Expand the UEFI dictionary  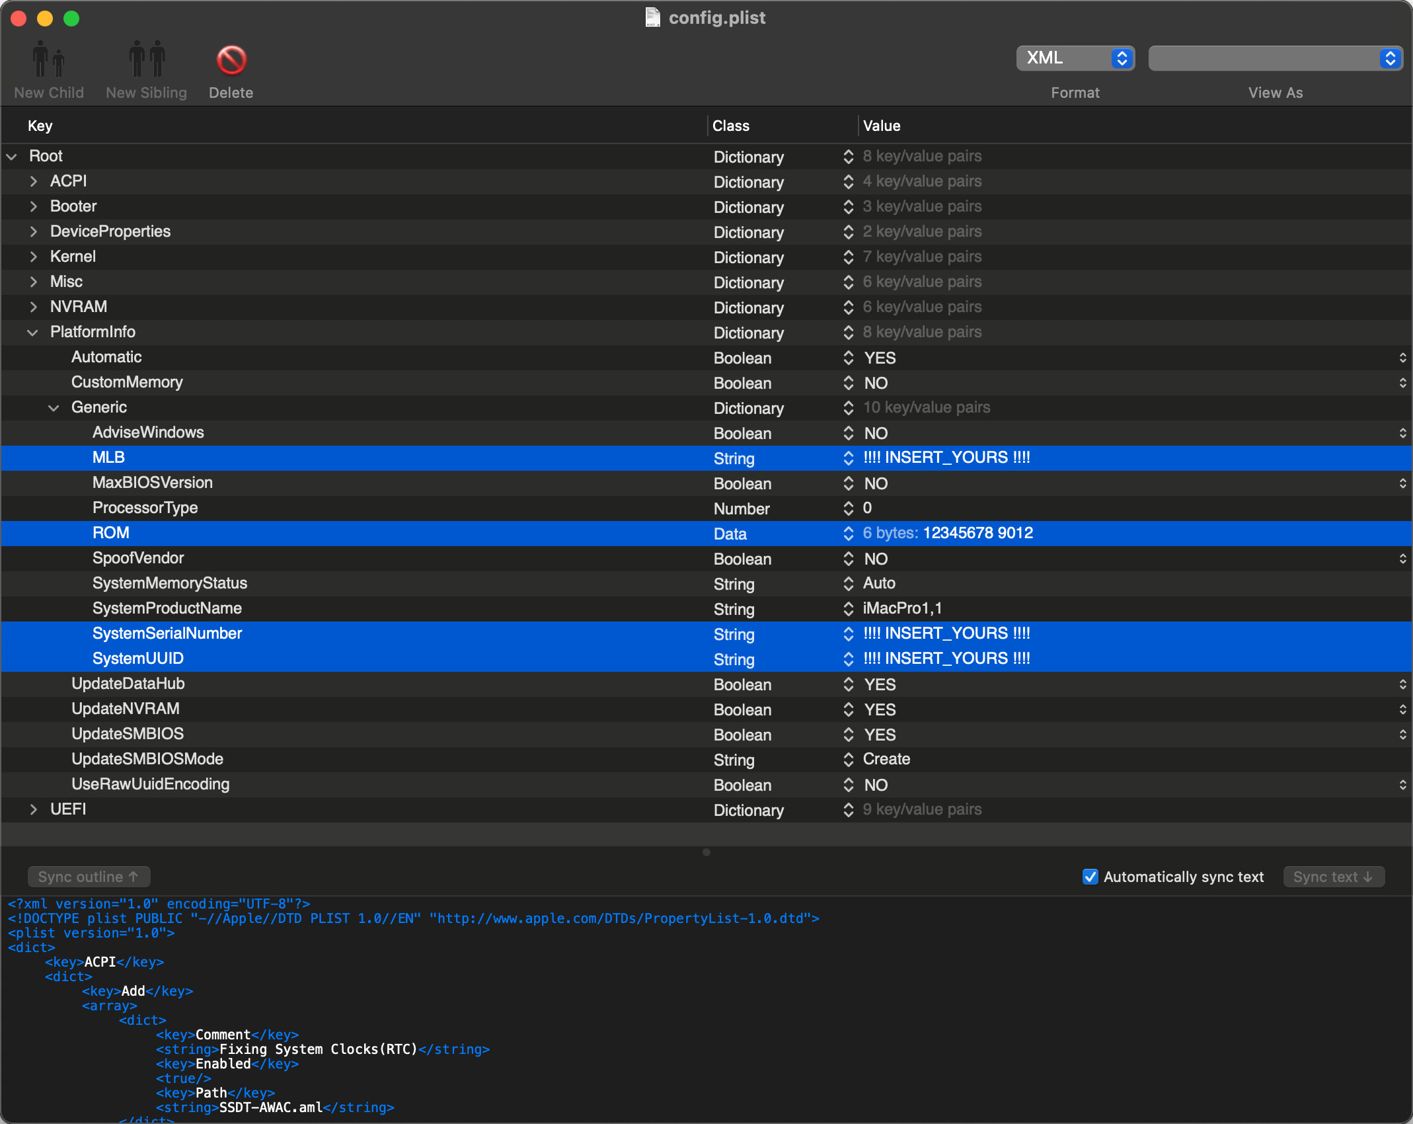33,809
